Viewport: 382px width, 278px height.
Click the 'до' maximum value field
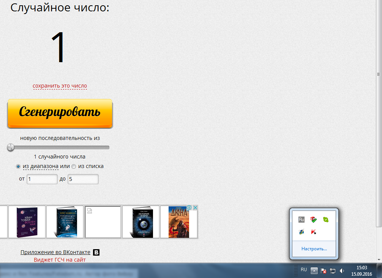[x=83, y=179]
